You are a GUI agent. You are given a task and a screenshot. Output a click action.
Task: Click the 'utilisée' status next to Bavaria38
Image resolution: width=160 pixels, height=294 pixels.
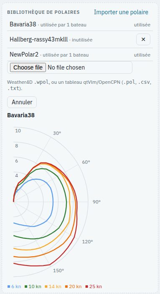pyautogui.click(x=142, y=25)
